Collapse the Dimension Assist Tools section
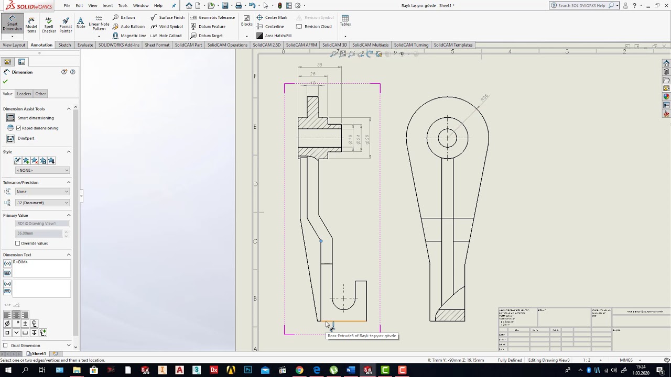The height and width of the screenshot is (377, 671). [69, 109]
